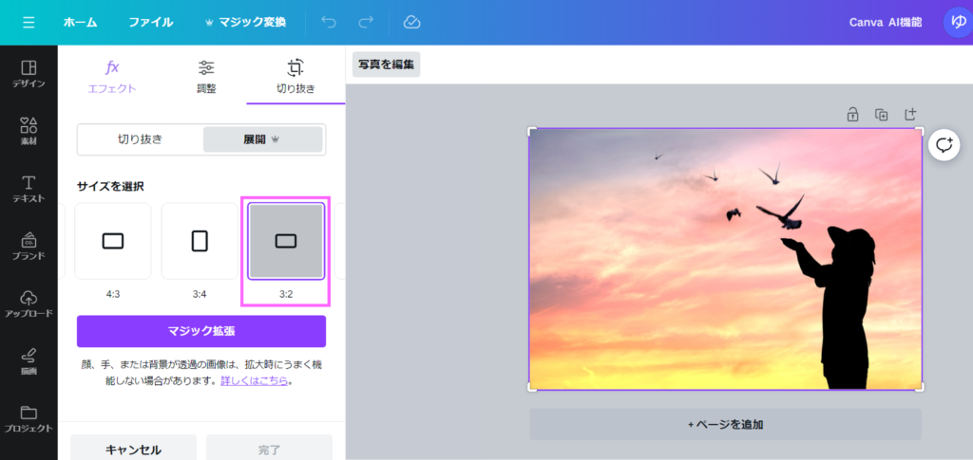Viewport: 973px width, 460px height.
Task: Select the 3:4 portrait ratio option
Action: [200, 242]
